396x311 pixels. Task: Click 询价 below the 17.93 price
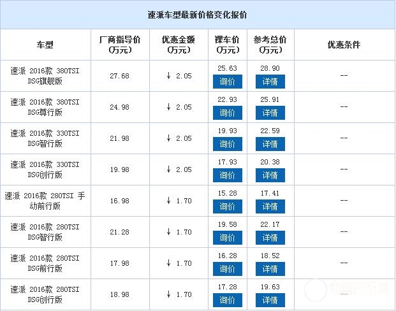tap(228, 175)
